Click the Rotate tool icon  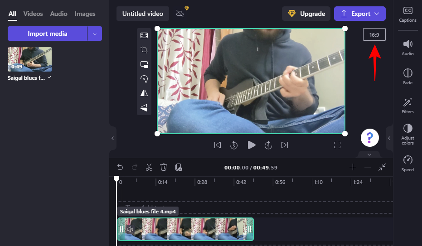click(144, 79)
